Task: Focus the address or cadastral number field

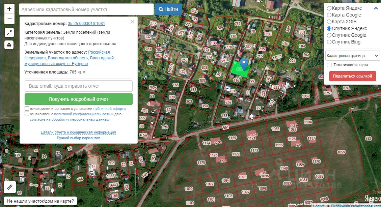Action: (x=86, y=9)
